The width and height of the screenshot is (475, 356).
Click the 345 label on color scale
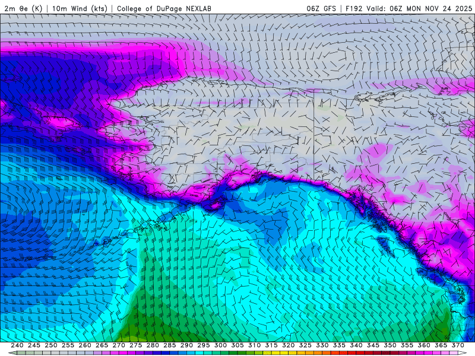(x=373, y=345)
